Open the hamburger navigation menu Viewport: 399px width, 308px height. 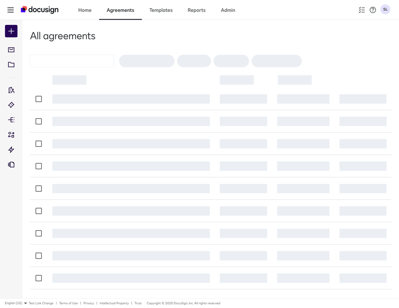pyautogui.click(x=10, y=10)
